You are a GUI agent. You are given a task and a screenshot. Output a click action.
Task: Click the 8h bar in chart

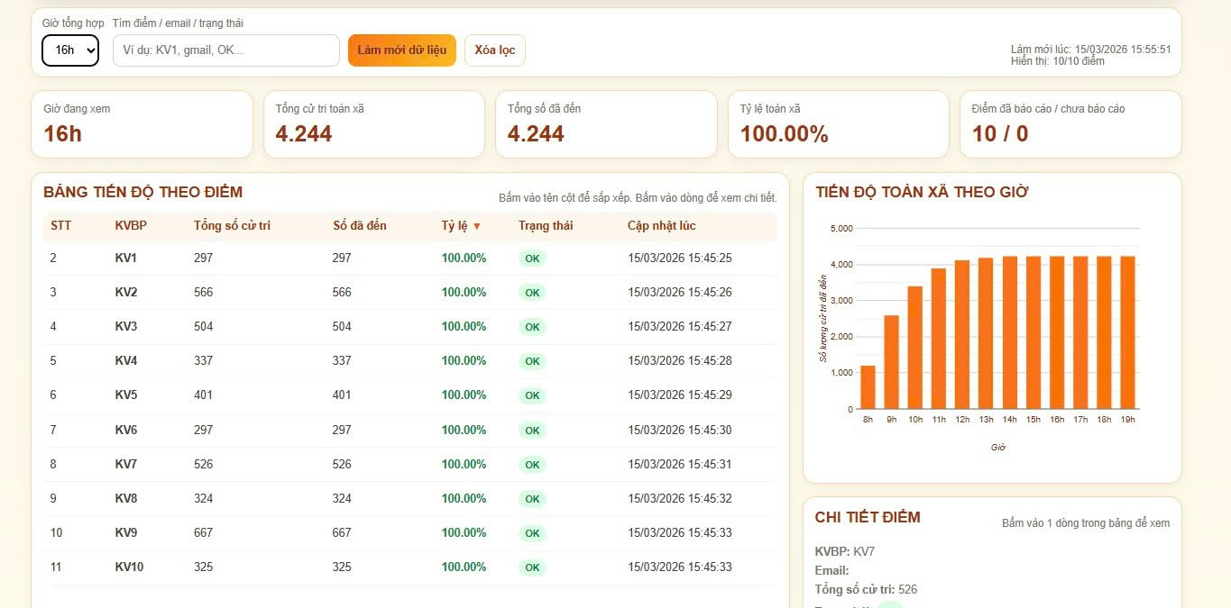coord(868,387)
